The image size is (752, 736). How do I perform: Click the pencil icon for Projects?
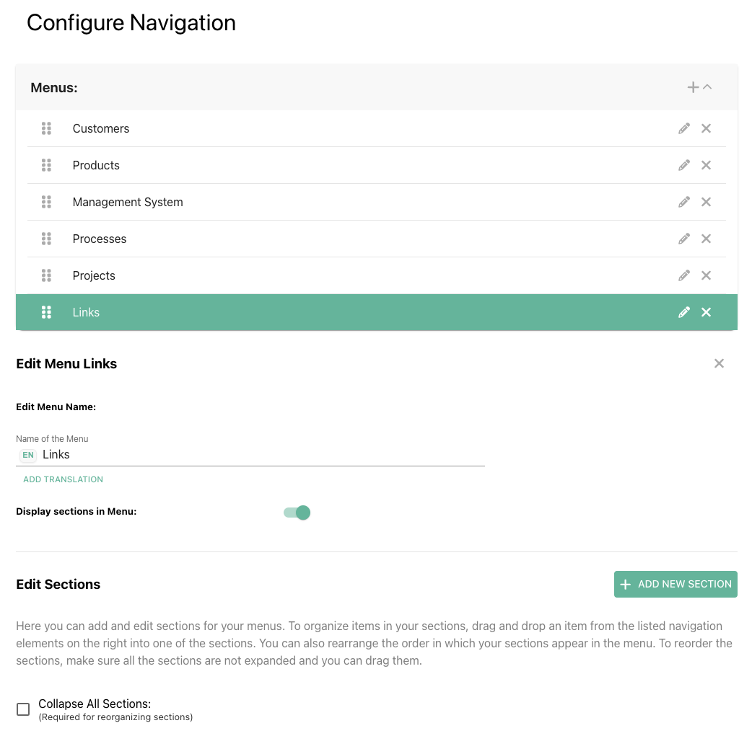(684, 275)
